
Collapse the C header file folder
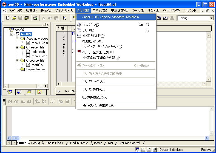pos(17,47)
